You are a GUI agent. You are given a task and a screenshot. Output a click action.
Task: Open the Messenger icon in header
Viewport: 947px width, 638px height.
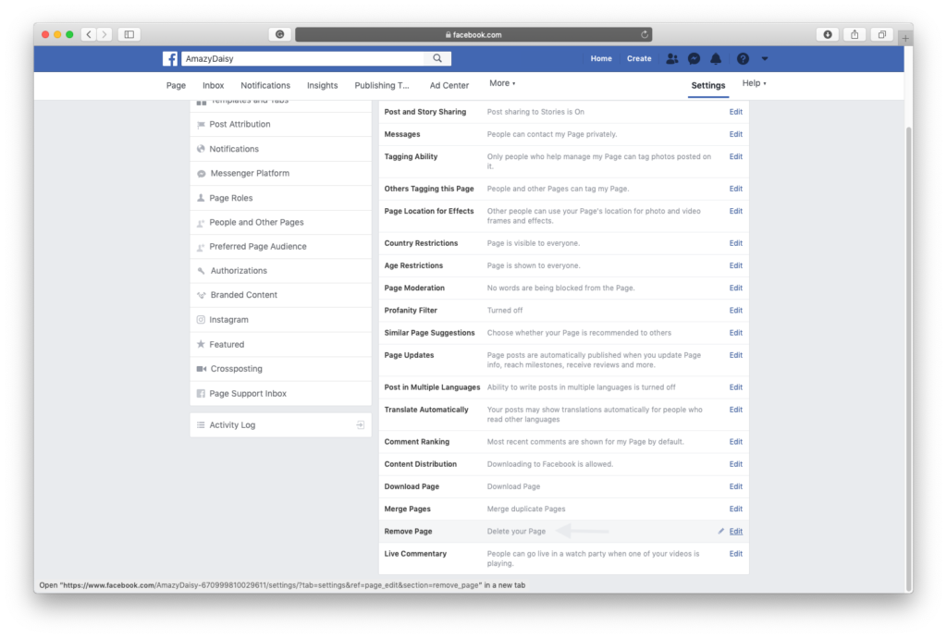coord(694,58)
